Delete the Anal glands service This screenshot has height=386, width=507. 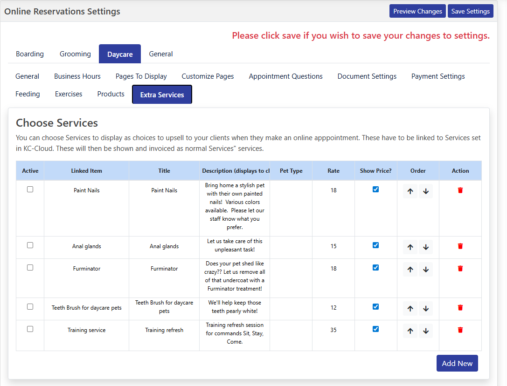point(460,246)
